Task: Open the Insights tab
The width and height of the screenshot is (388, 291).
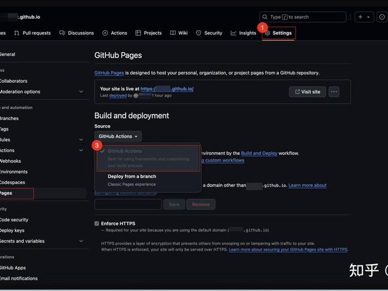Action: coord(243,33)
